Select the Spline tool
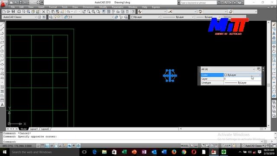The height and width of the screenshot is (156, 277). pyautogui.click(x=2, y=60)
